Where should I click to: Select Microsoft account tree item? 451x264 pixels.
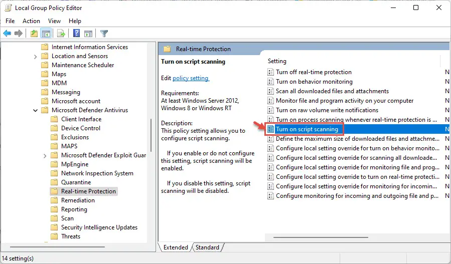click(76, 101)
